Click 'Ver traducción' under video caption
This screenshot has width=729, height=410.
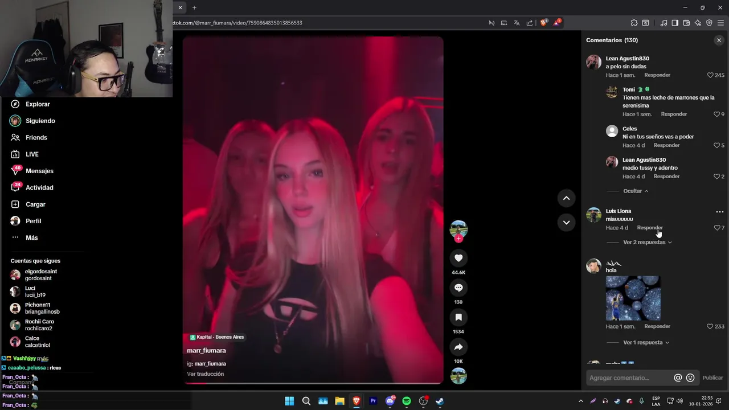coord(205,374)
